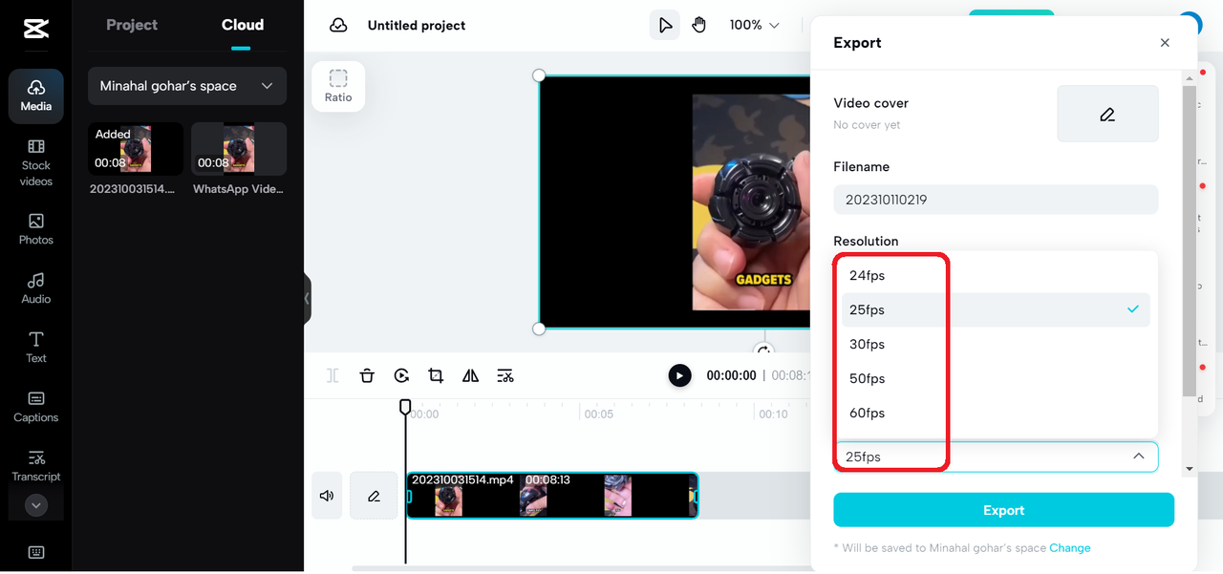
Task: Select the hand pan tool
Action: coord(698,25)
